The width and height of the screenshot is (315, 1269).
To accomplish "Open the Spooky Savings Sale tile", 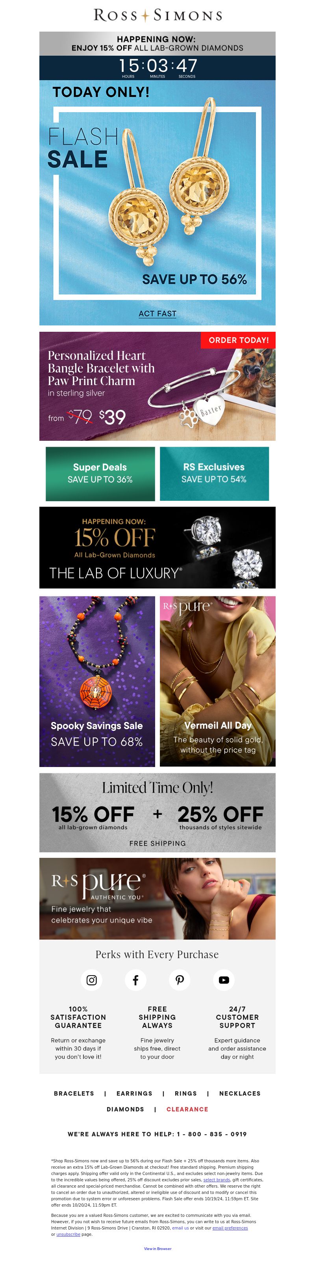I will [x=97, y=681].
